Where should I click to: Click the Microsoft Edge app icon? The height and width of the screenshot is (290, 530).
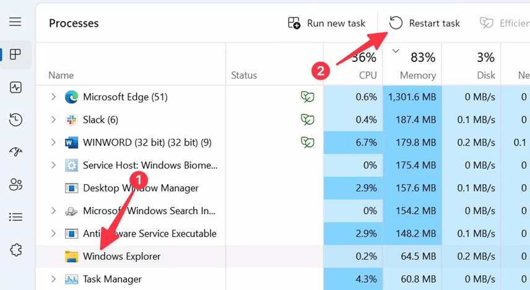click(x=71, y=97)
